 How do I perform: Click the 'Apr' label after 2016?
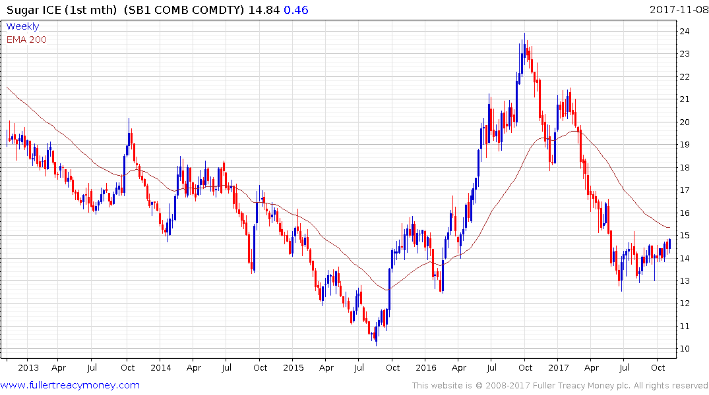[459, 367]
